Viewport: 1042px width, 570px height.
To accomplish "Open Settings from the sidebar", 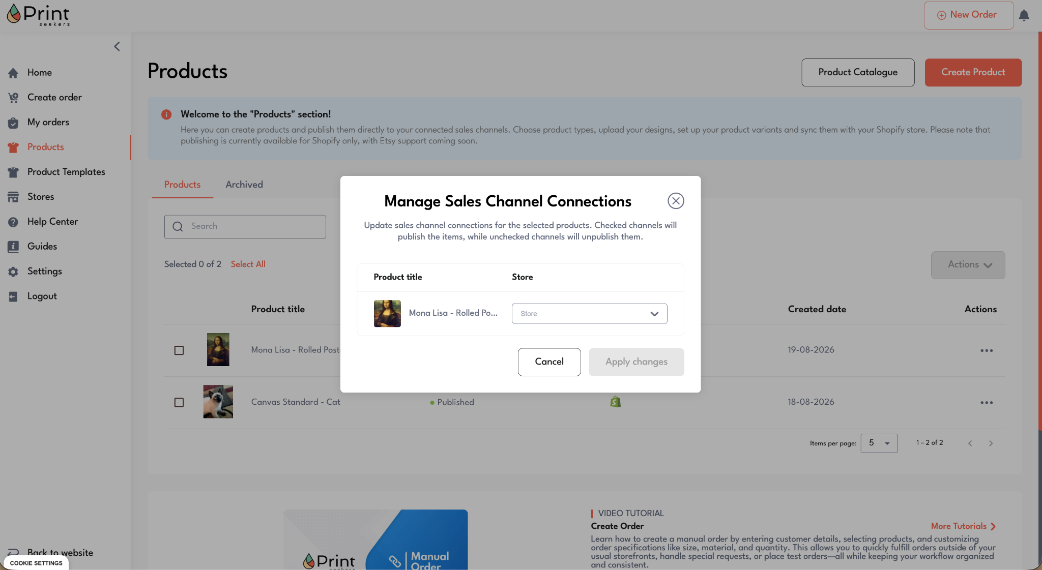I will coord(45,272).
